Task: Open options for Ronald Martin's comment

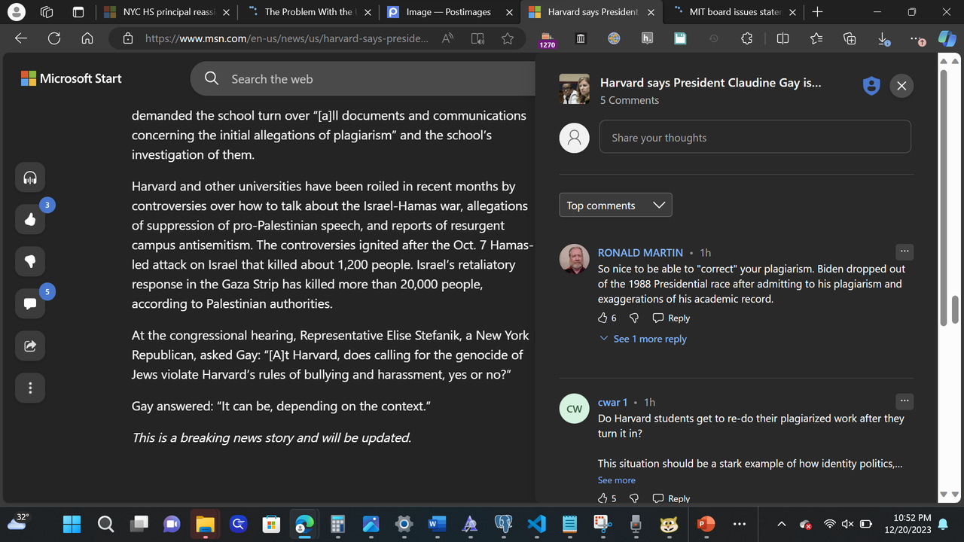Action: (x=905, y=251)
